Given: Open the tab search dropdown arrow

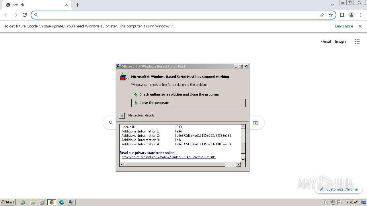Looking at the screenshot, I should [333, 5].
